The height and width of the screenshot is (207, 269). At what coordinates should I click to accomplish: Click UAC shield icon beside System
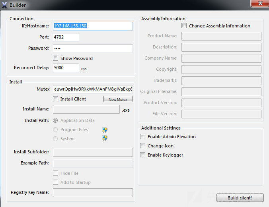pos(105,138)
